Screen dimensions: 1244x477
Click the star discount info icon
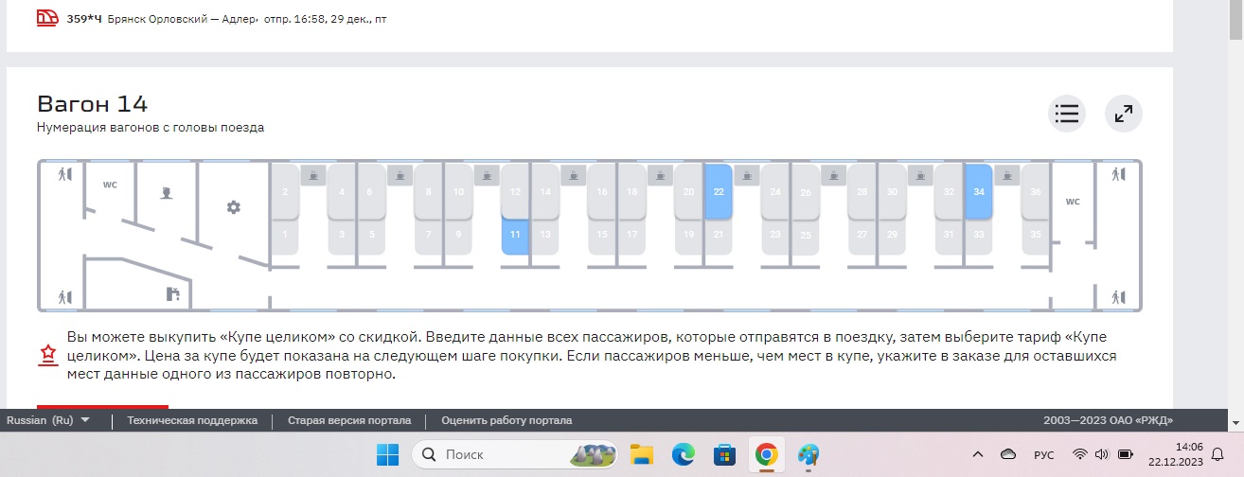pos(47,355)
